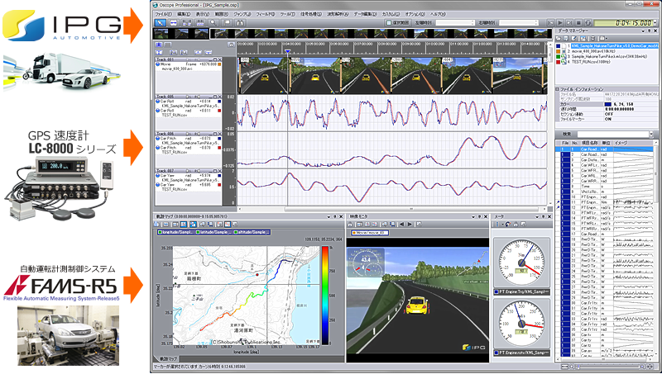Open the 検索 search field dropdown
Screen dimensions: 662x374
(651, 134)
